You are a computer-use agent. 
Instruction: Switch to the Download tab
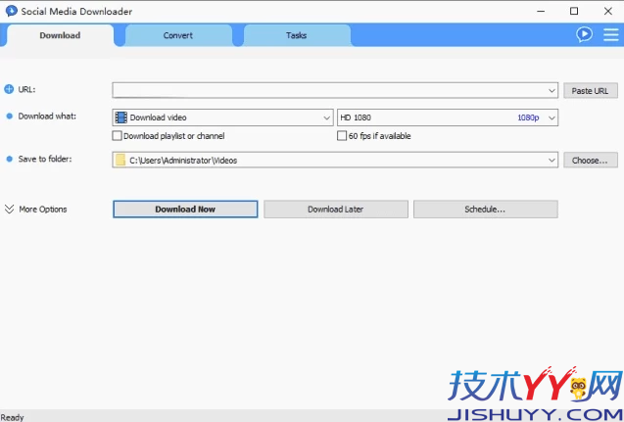tap(60, 35)
